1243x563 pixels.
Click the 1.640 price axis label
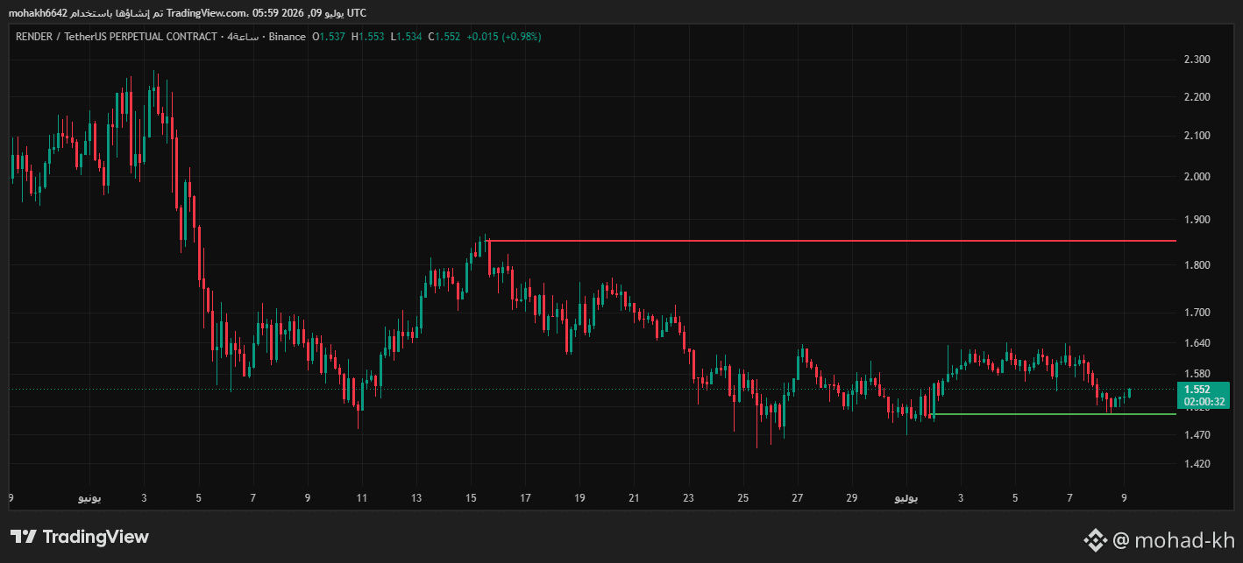tap(1197, 343)
